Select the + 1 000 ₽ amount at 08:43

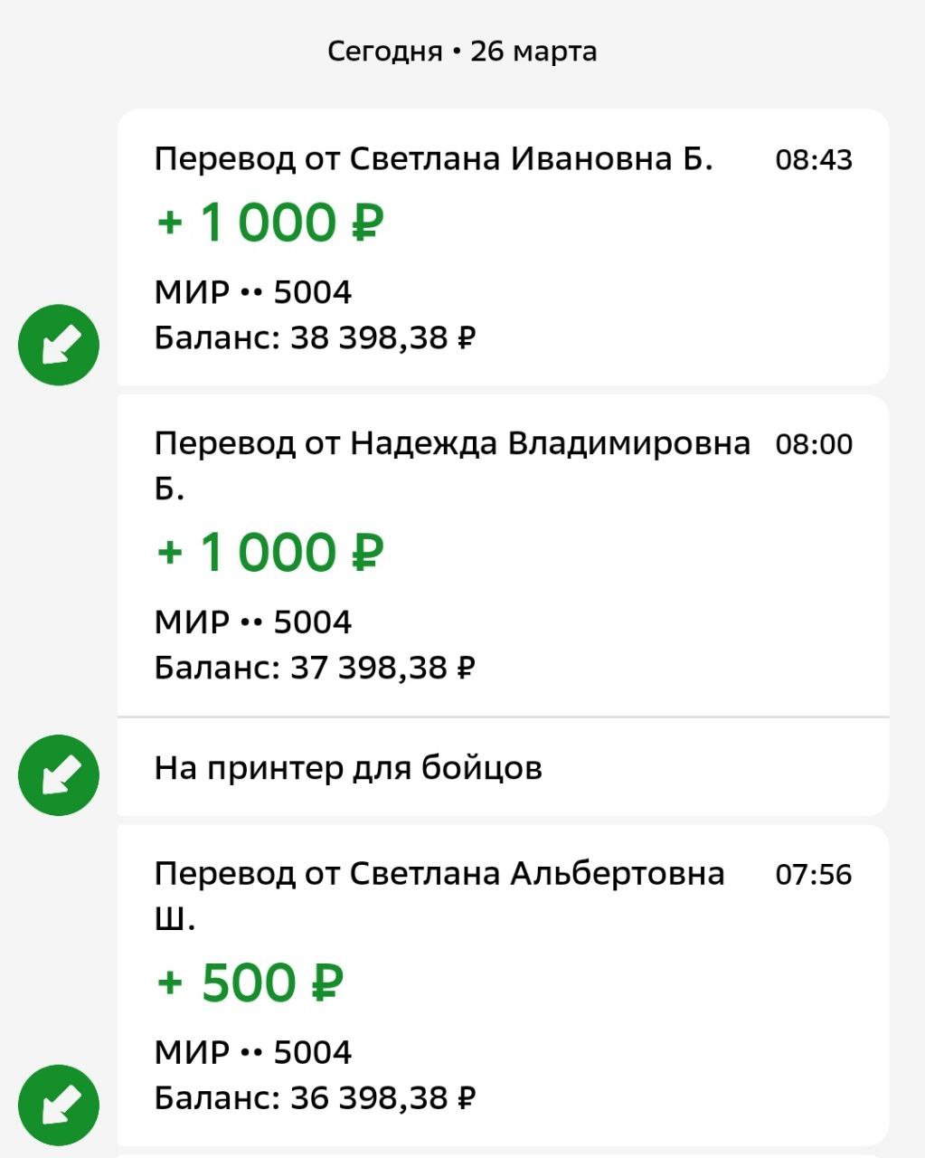pyautogui.click(x=270, y=223)
